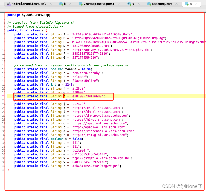The width and height of the screenshot is (206, 191).
Task: Click the string "flavorsOnline"
Action: [84, 81]
